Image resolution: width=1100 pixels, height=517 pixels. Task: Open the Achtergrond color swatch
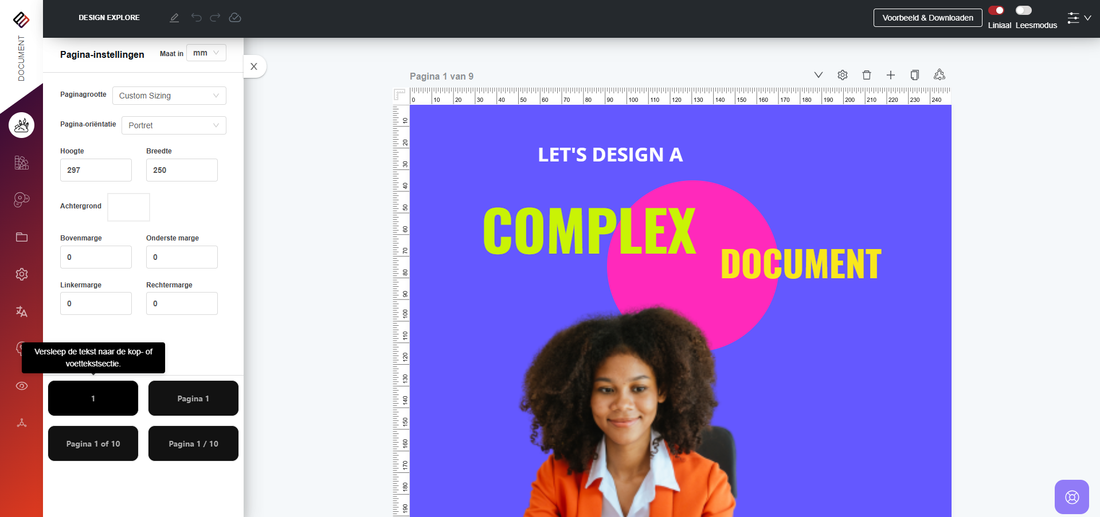point(129,207)
